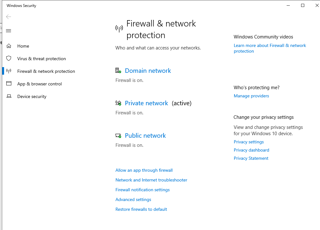The image size is (320, 230).
Task: Click the back arrow icon
Action: tap(8, 17)
